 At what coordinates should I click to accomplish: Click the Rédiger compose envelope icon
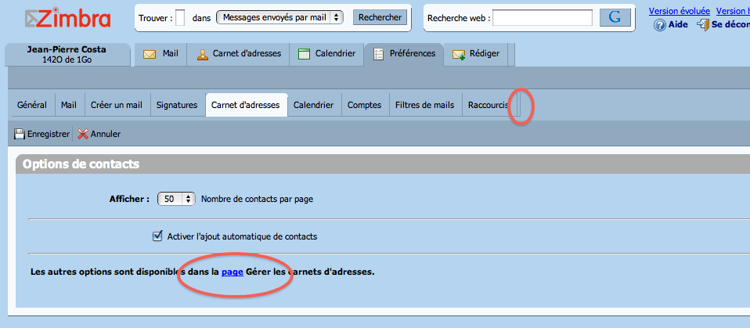(x=460, y=55)
